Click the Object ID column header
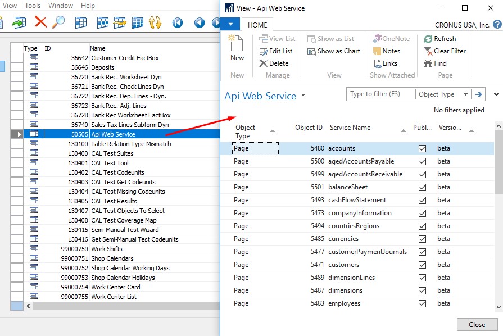Screen dimensions: 503x336 (x=309, y=128)
